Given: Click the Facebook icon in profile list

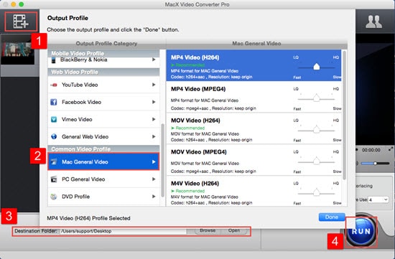Looking at the screenshot, I should pos(54,102).
